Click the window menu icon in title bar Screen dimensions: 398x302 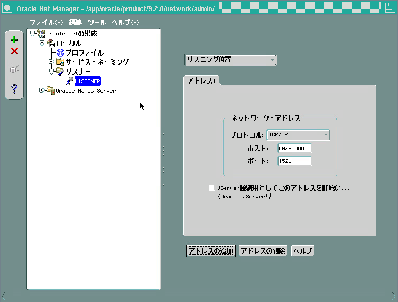(7, 7)
